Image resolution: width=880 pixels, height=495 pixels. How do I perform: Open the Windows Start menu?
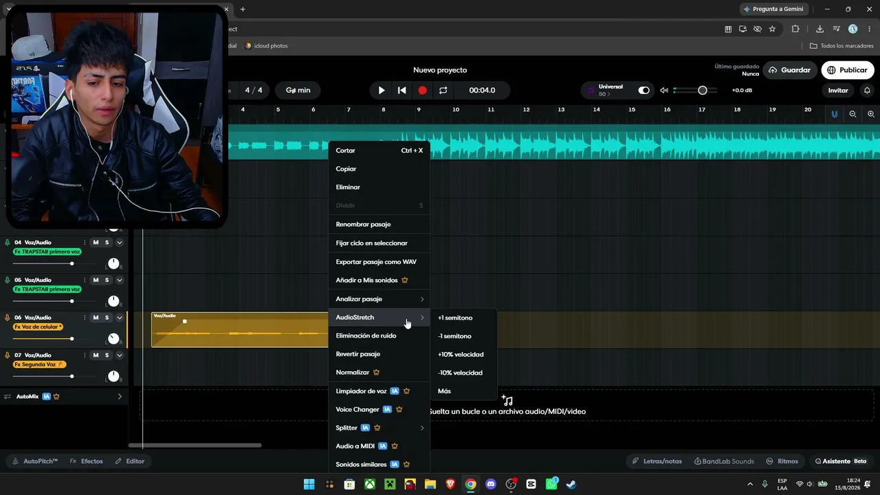coord(309,484)
